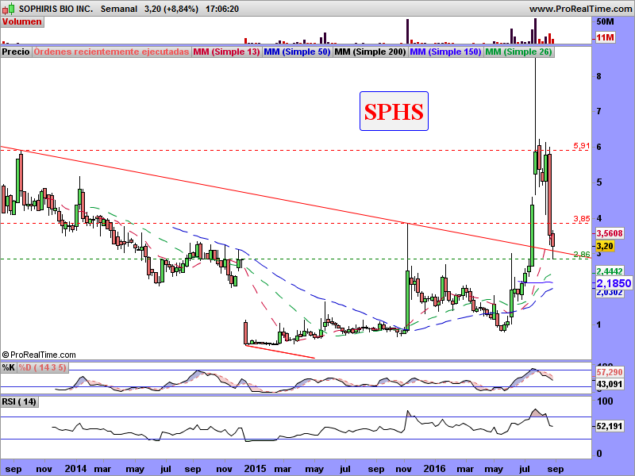Click the Precio legend label
The width and height of the screenshot is (635, 476).
[x=16, y=52]
